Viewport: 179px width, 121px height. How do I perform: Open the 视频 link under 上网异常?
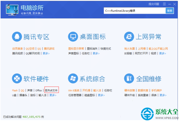coord(153,53)
